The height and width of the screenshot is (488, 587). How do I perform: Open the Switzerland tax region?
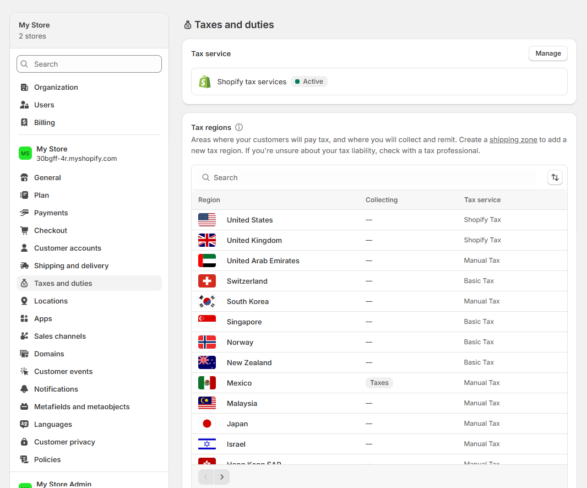379,281
